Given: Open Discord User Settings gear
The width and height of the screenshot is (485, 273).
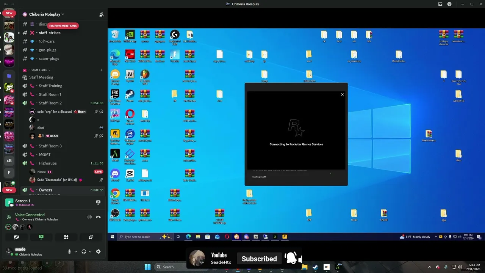Looking at the screenshot, I should pos(98,252).
